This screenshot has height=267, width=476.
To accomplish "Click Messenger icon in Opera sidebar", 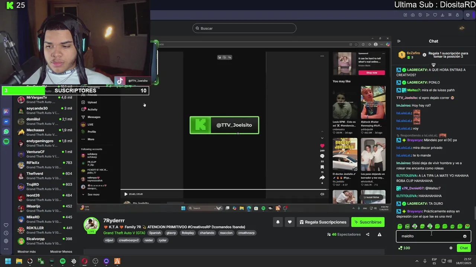I will pyautogui.click(x=6, y=122).
